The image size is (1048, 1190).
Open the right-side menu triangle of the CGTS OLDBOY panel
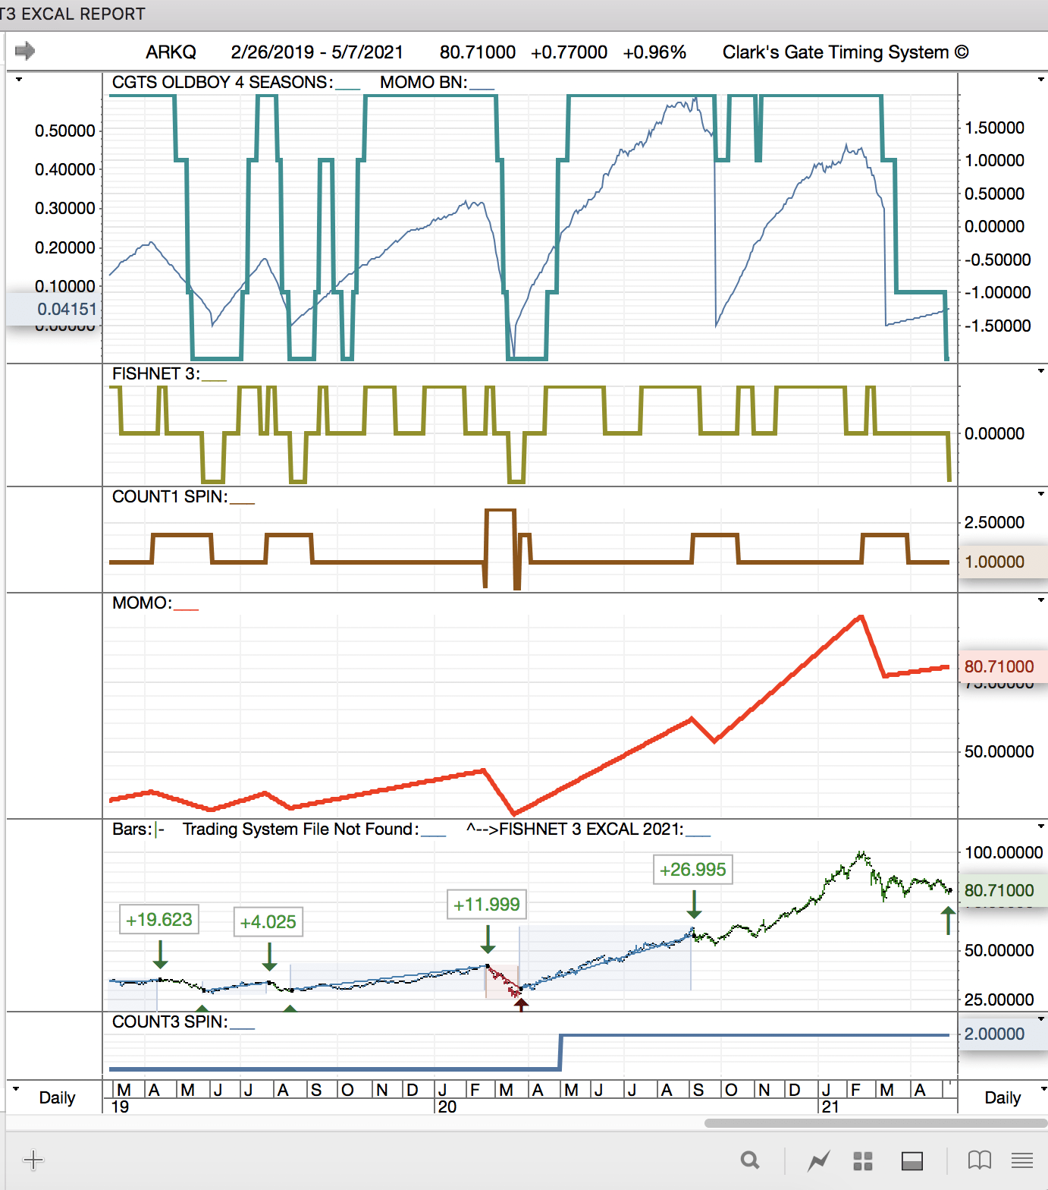(x=1041, y=80)
